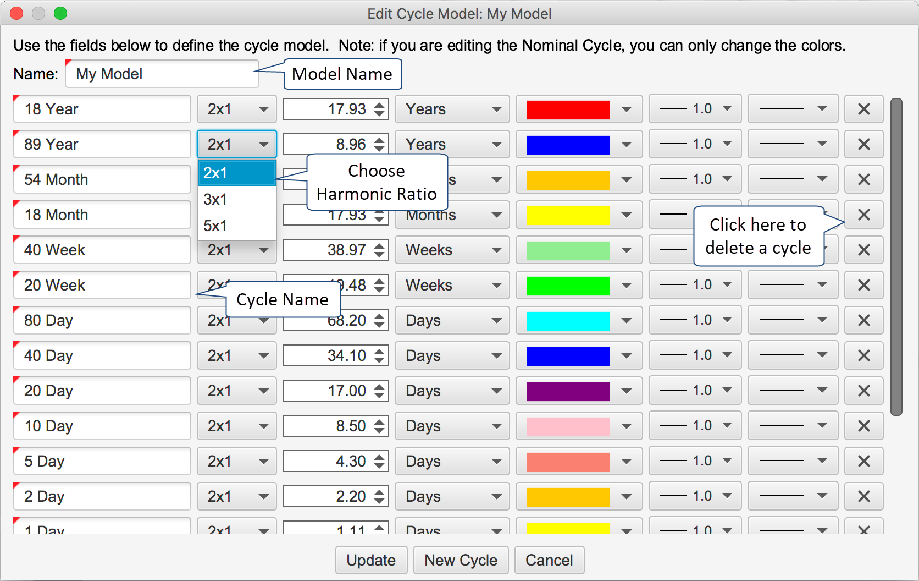The image size is (919, 581).
Task: Open the red color swatch for 18 Year
Action: [x=579, y=109]
